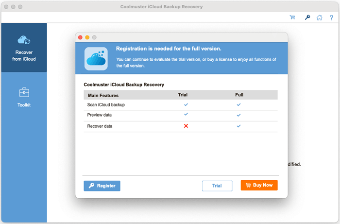This screenshot has height=224, width=340.
Task: Click the key registration icon in toolbar
Action: click(x=307, y=17)
